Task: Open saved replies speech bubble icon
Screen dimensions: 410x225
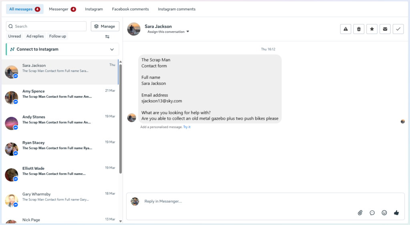Action: [x=372, y=213]
